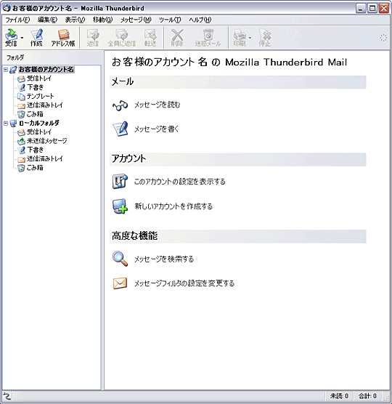
Task: Click the 削除 delete toolbar icon
Action: (x=177, y=38)
